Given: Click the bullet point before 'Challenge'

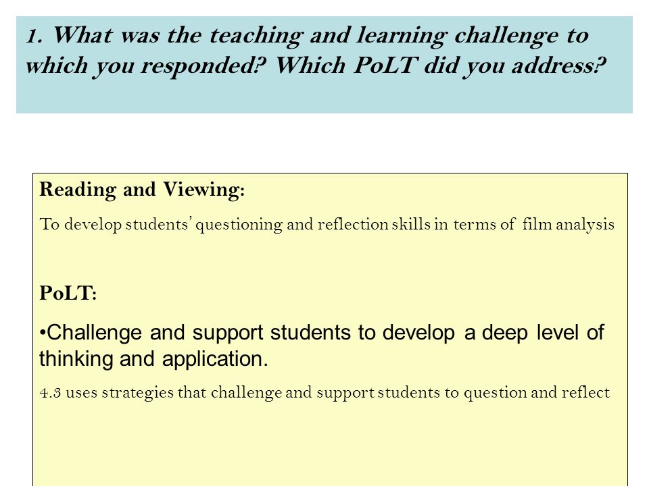Looking at the screenshot, I should pyautogui.click(x=42, y=333).
